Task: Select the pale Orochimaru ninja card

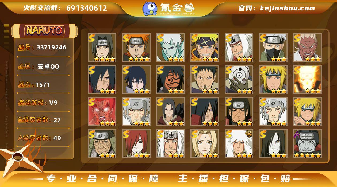Action: coord(273,144)
